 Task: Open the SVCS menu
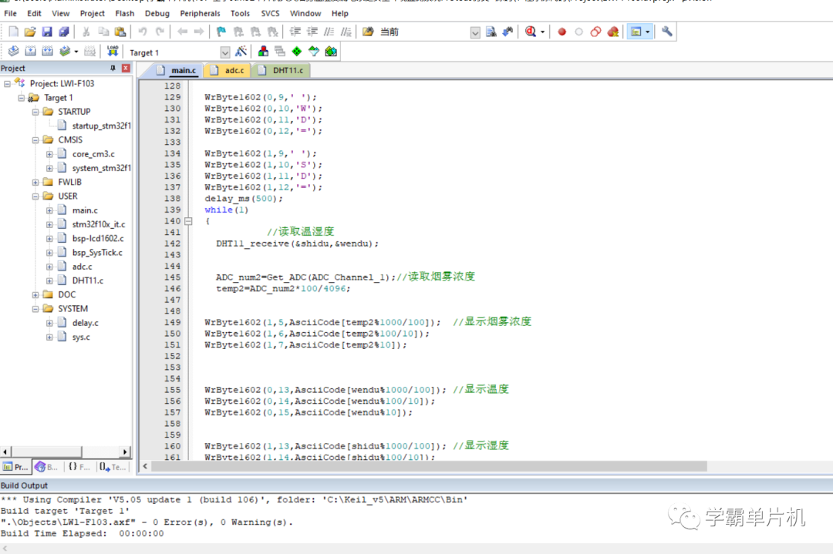(x=271, y=13)
